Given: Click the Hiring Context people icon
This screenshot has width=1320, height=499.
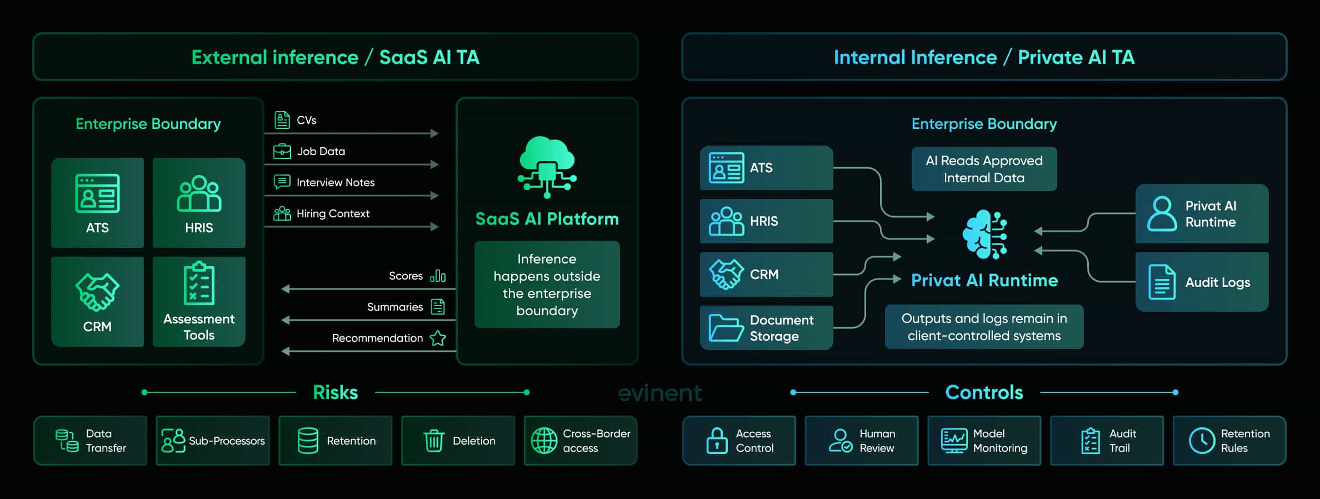Looking at the screenshot, I should [x=282, y=213].
